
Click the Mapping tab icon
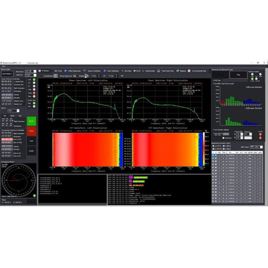178,71
